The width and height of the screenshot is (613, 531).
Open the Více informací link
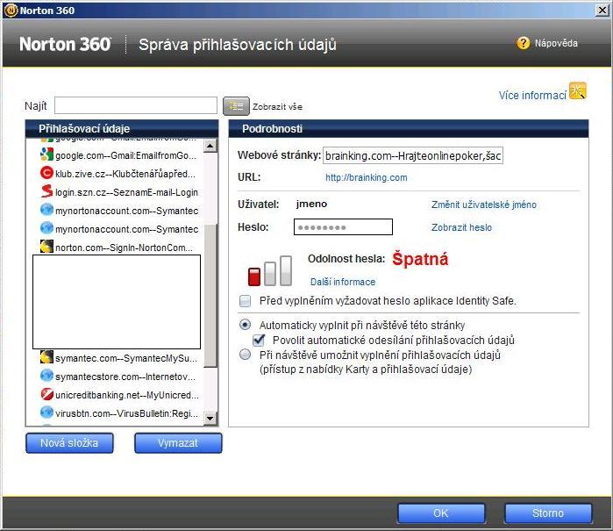point(532,95)
